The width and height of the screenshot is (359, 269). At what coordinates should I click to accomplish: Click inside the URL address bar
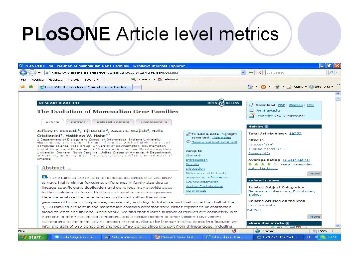click(x=143, y=73)
